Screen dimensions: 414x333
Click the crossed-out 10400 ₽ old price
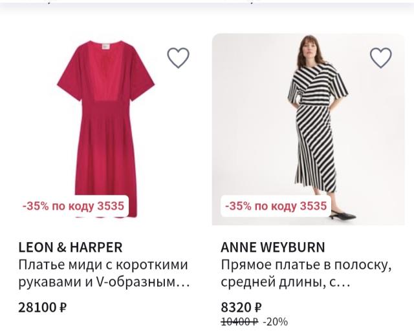coord(239,321)
